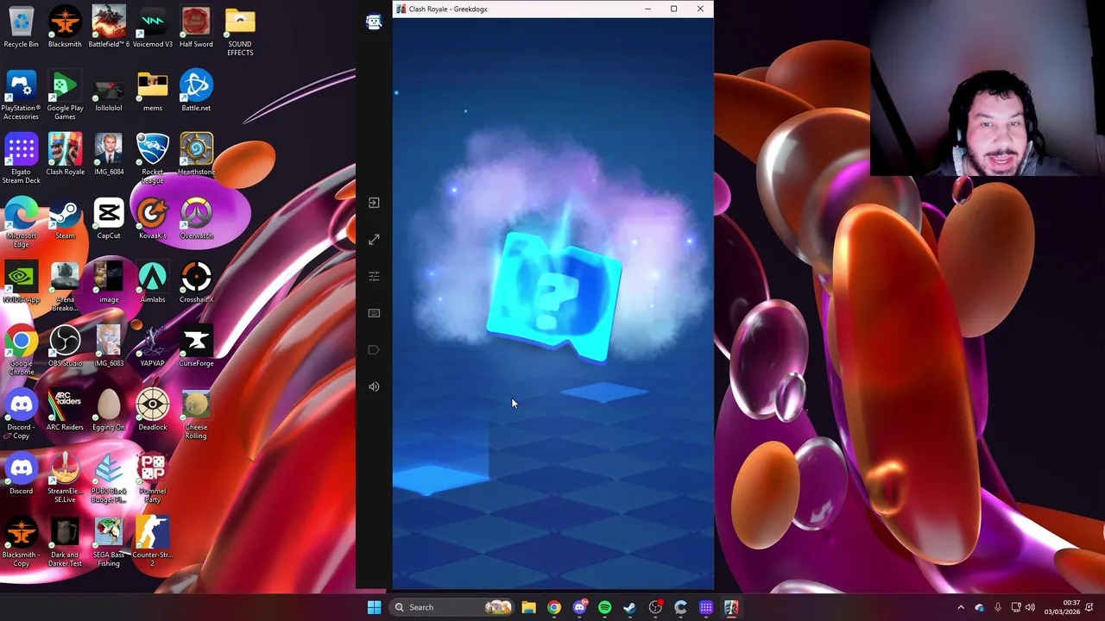This screenshot has height=621, width=1105.
Task: Open NVIDIA App desktop shortcut
Action: point(21,284)
